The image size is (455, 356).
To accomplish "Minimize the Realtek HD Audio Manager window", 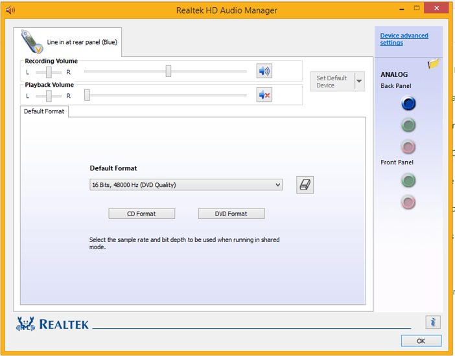I will pos(402,9).
